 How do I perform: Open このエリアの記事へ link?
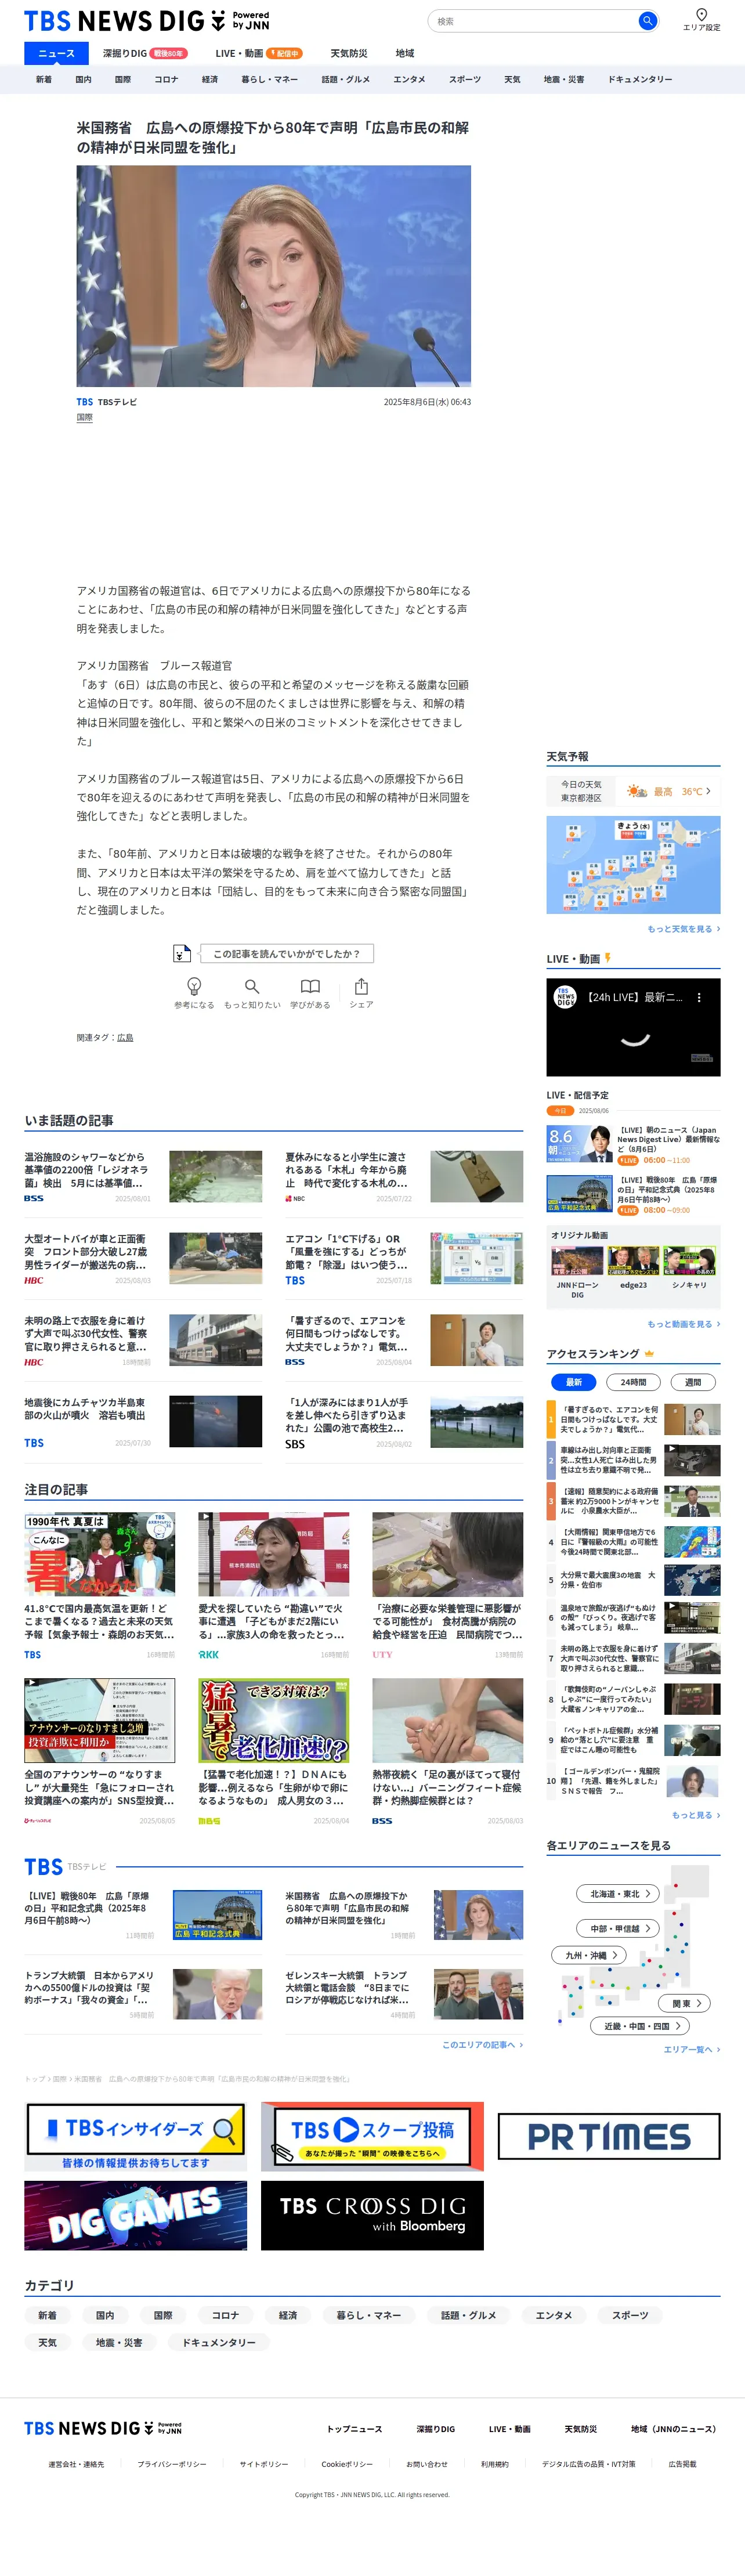click(x=483, y=2045)
